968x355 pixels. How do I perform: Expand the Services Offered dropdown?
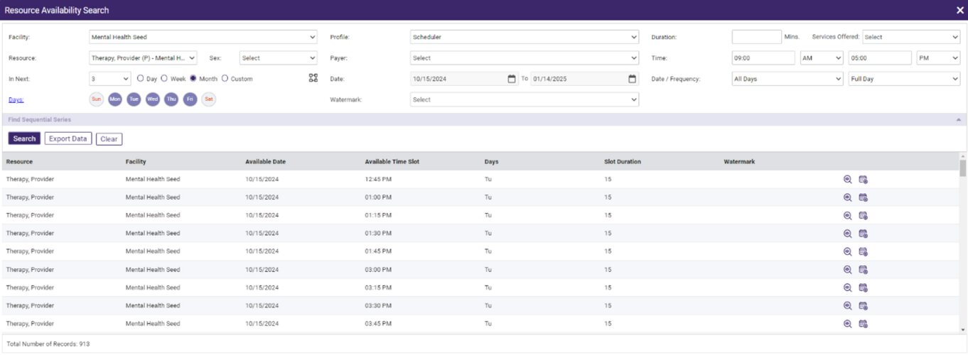pos(910,37)
